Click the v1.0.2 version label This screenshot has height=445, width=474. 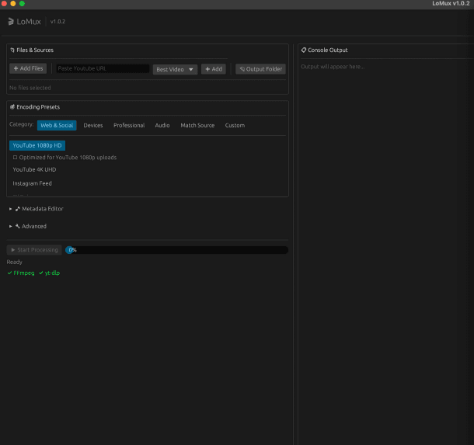point(58,22)
